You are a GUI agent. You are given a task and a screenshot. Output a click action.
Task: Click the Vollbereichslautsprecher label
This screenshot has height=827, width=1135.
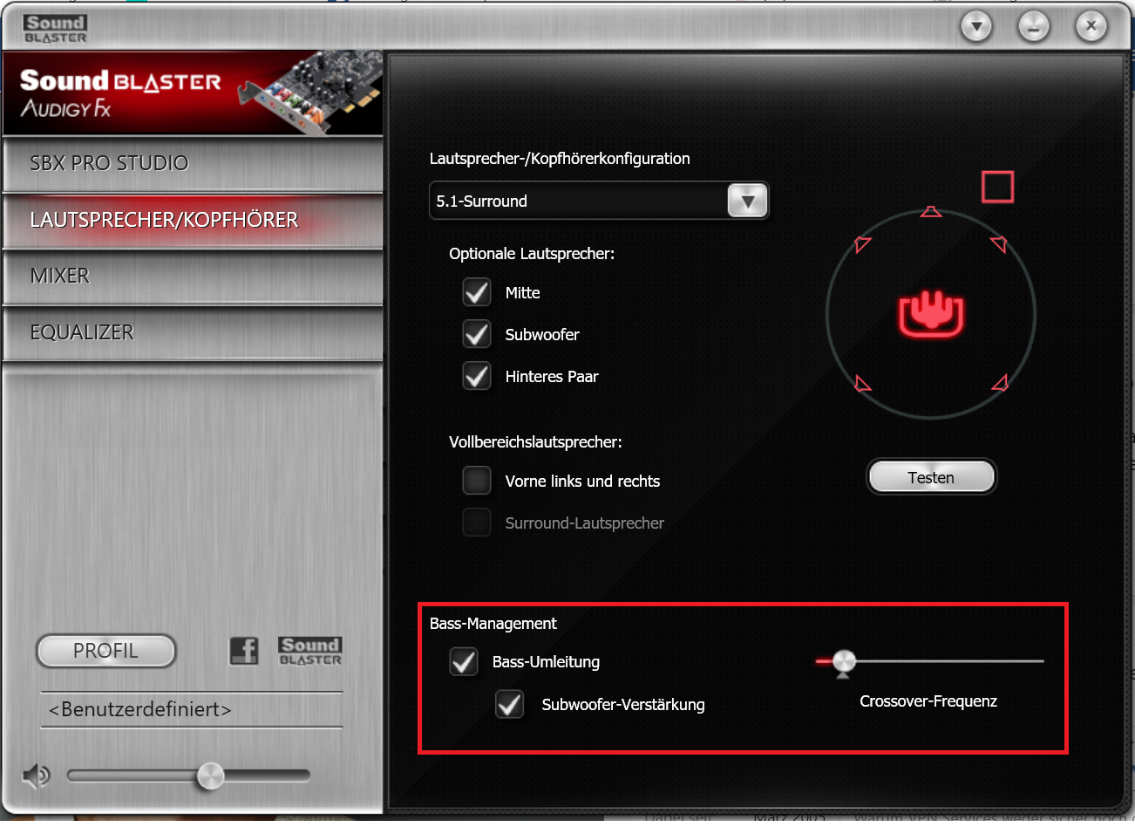click(x=535, y=442)
